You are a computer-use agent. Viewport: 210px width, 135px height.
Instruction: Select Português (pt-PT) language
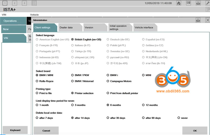coord(48,51)
